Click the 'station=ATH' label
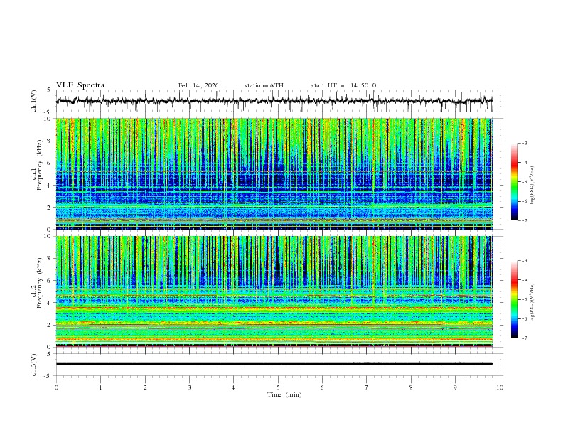This screenshot has width=563, height=435. click(x=264, y=85)
